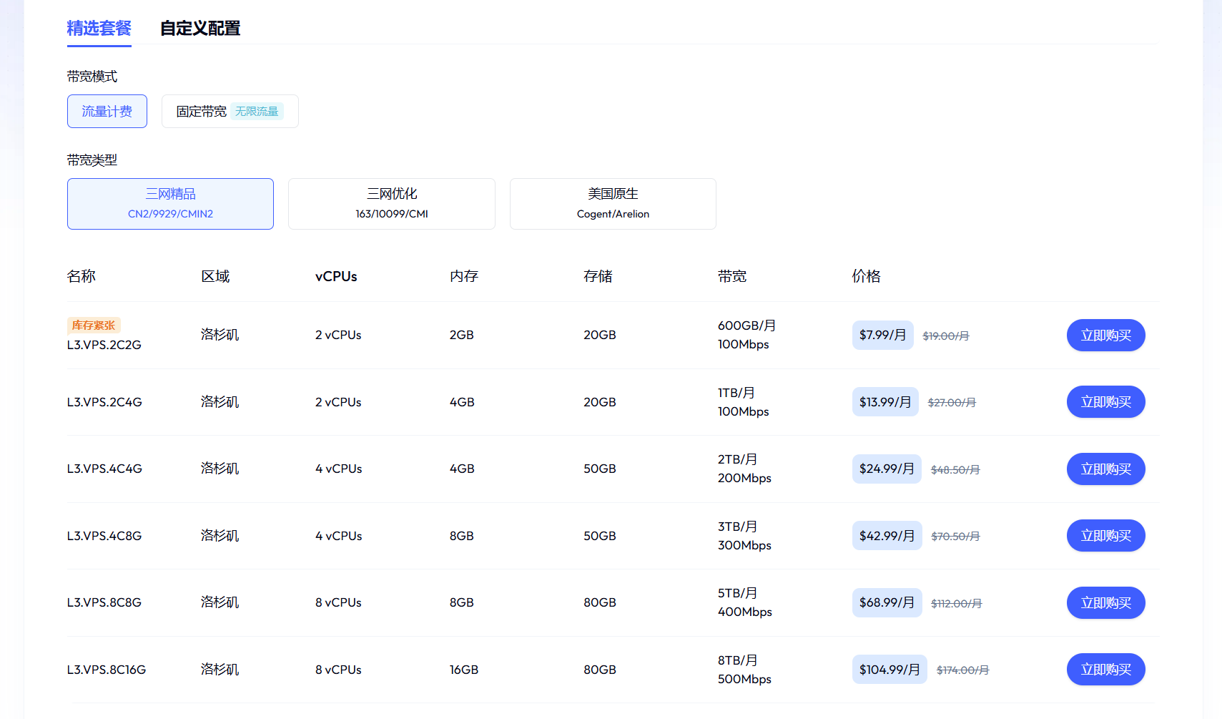Viewport: 1222px width, 719px height.
Task: Purchase the L3.VPS.4C8G plan
Action: tap(1105, 536)
